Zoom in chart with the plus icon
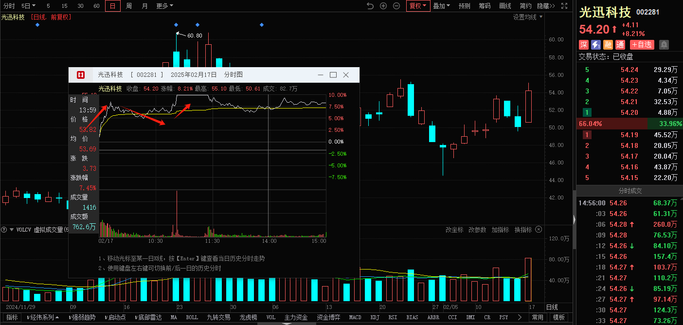Image resolution: width=683 pixels, height=325 pixels. click(x=383, y=6)
